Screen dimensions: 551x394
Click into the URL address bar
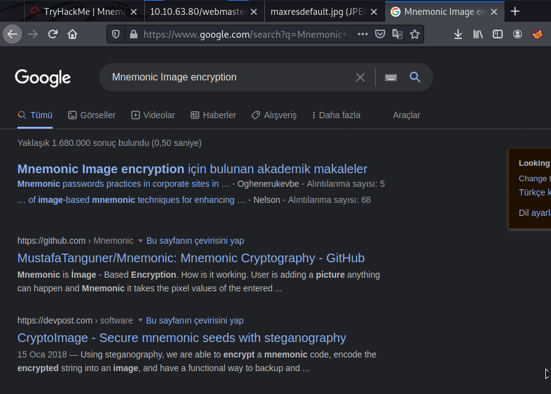click(x=246, y=35)
